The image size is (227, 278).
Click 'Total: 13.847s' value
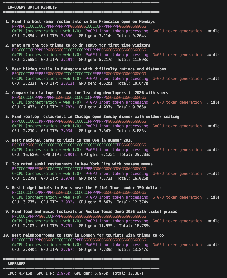tap(132, 250)
